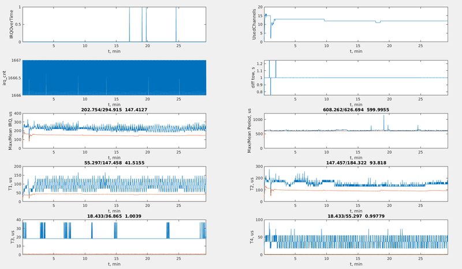The image size is (462, 269).
Task: Click 't, min' label under T4 plot
Action: point(356,264)
